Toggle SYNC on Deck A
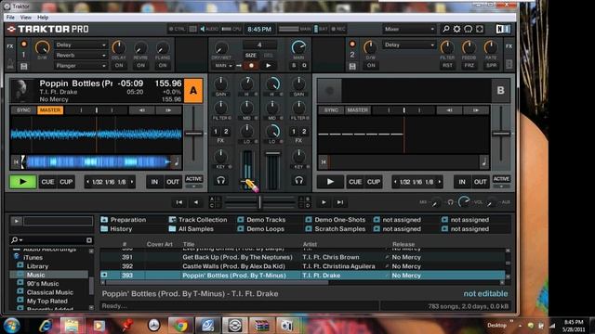The image size is (595, 334). click(23, 110)
